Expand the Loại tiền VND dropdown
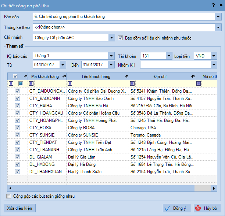The image size is (225, 216). (214, 56)
